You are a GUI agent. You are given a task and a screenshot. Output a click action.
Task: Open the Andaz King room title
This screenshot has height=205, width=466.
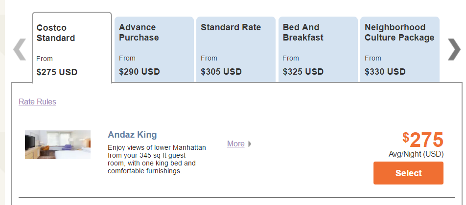point(132,135)
